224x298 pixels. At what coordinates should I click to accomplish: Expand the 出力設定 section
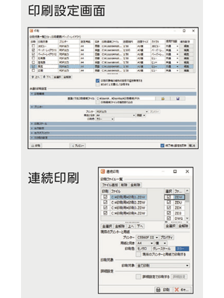pos(113,128)
